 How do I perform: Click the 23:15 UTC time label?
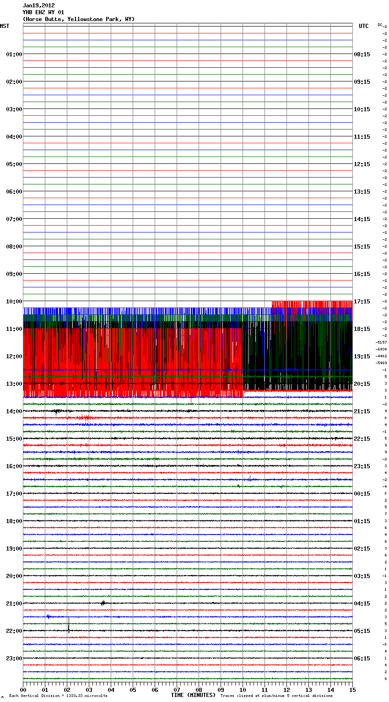(362, 466)
